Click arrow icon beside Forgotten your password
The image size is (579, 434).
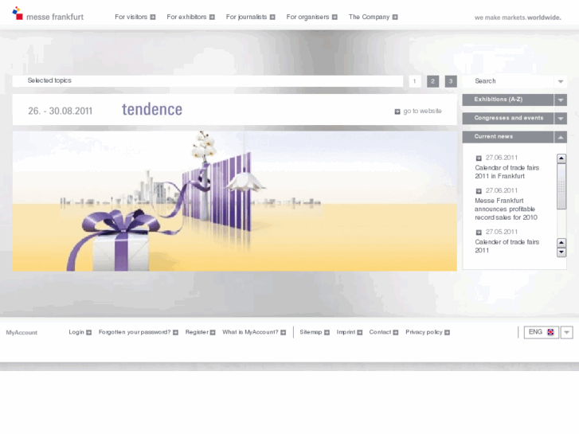[175, 332]
